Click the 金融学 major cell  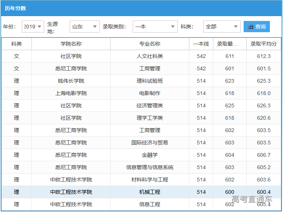coord(150,155)
